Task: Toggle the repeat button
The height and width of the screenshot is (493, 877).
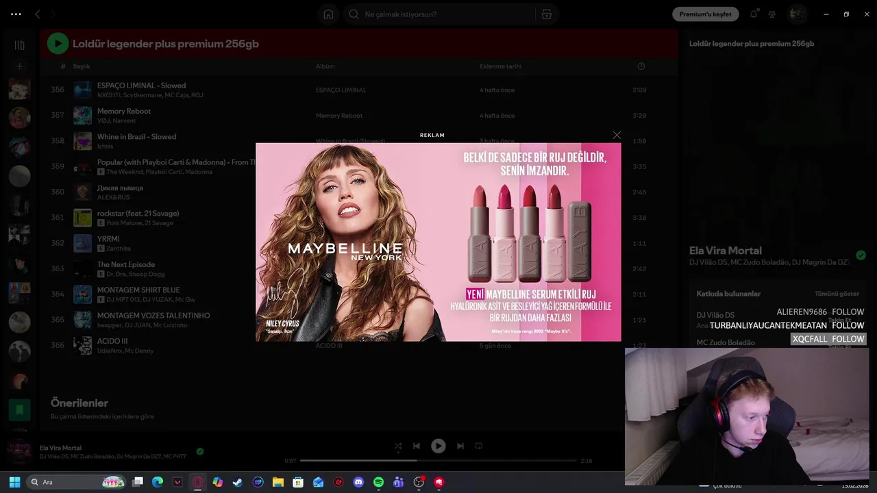Action: tap(479, 446)
